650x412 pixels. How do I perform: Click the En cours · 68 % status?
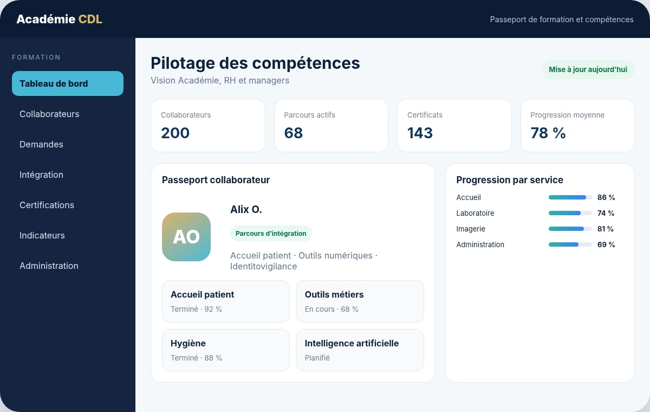click(x=331, y=309)
